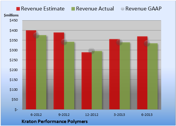Click the '9-2012' quarter label
176x126 pixels.
click(x=64, y=115)
